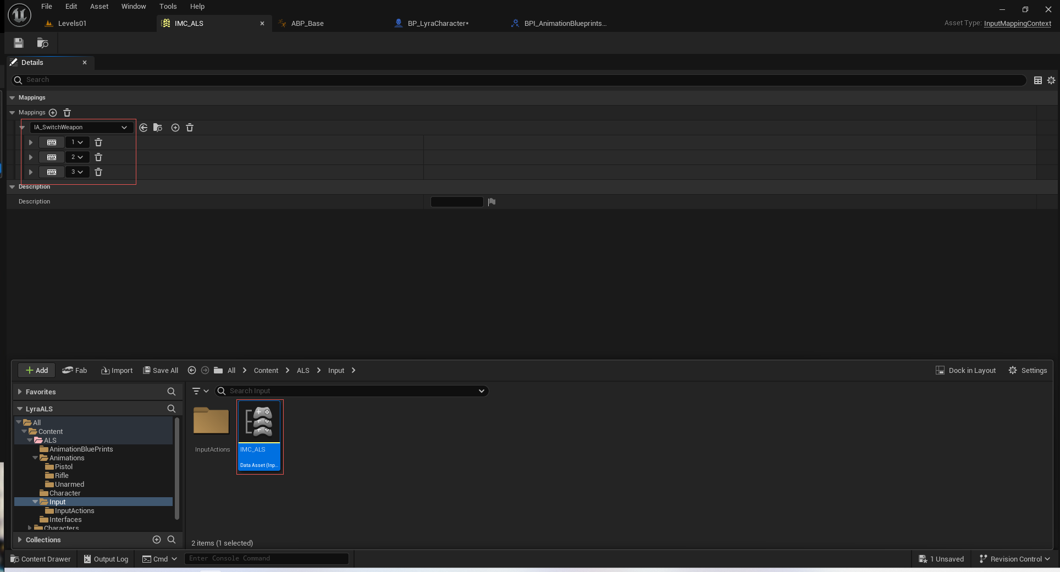Add a new collection with the plus icon
This screenshot has width=1060, height=572.
coord(157,540)
